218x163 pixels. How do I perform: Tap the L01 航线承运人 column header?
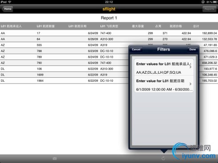(x=11, y=26)
